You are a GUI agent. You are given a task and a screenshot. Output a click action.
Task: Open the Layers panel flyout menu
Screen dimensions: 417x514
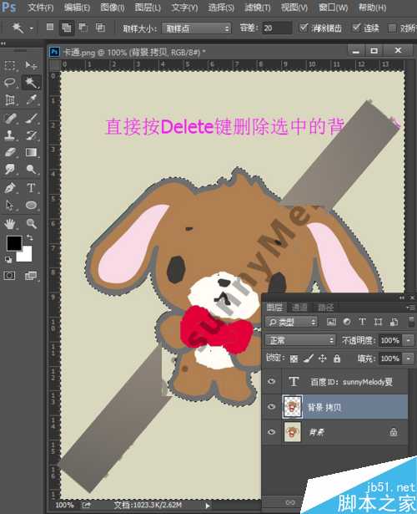point(410,308)
